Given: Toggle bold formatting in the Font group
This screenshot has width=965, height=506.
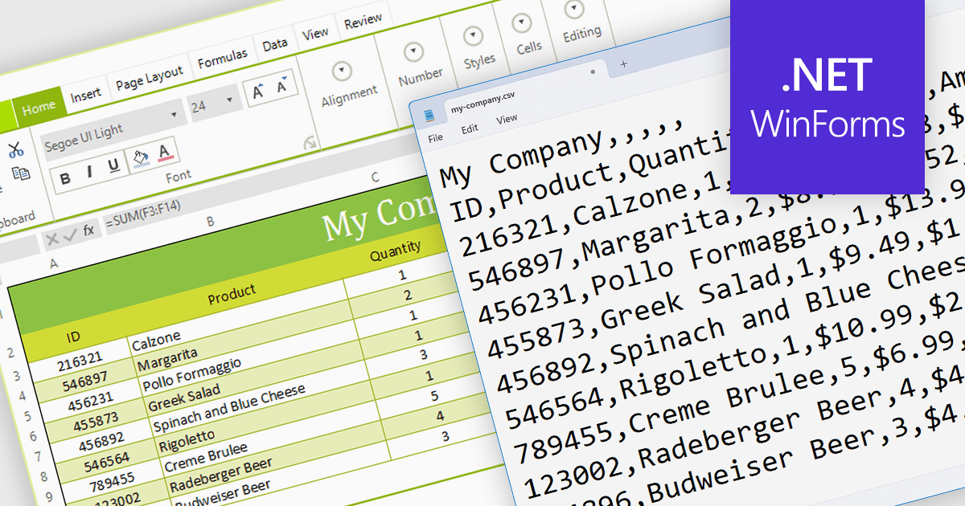Looking at the screenshot, I should (x=65, y=177).
